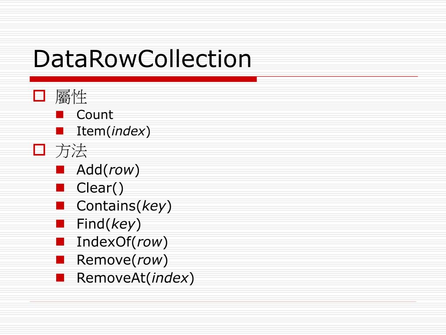Click the thick red bar under title

(143, 79)
